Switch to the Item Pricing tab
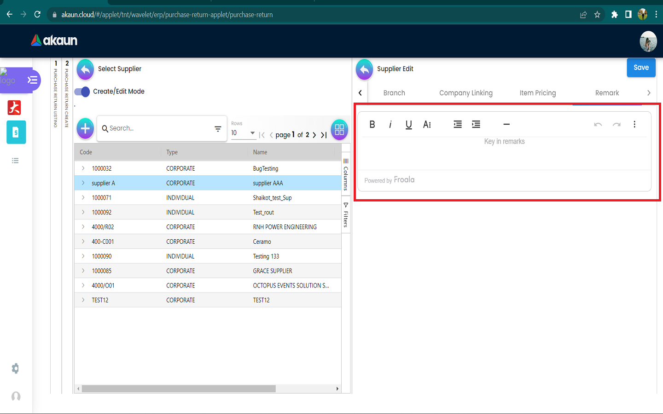 tap(537, 93)
